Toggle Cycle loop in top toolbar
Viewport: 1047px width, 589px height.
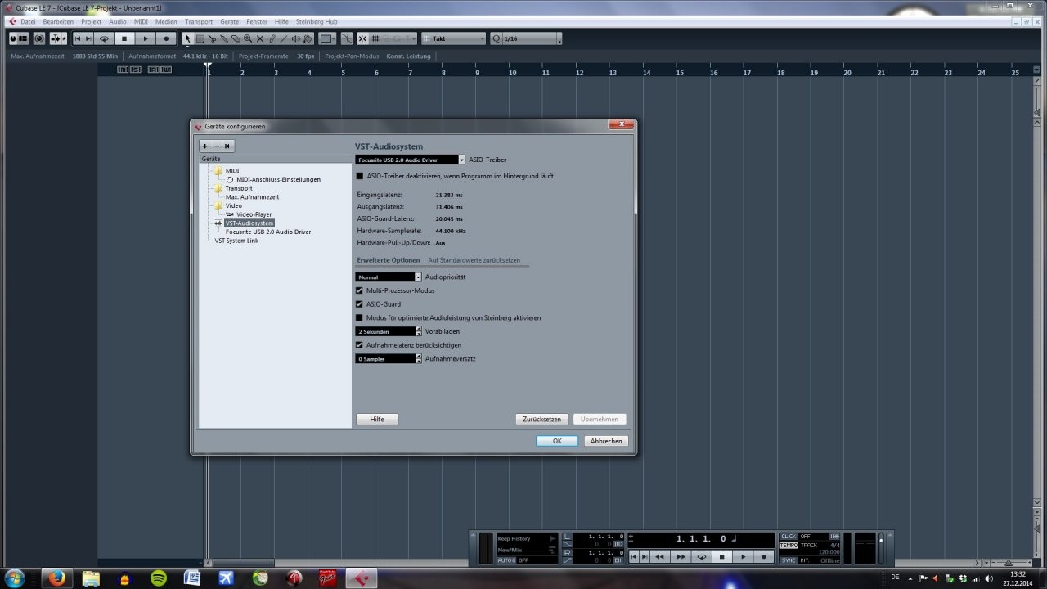[x=104, y=38]
